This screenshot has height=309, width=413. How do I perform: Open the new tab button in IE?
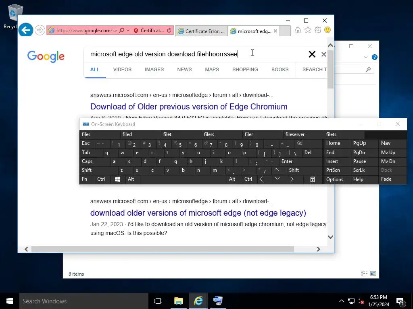(x=285, y=31)
